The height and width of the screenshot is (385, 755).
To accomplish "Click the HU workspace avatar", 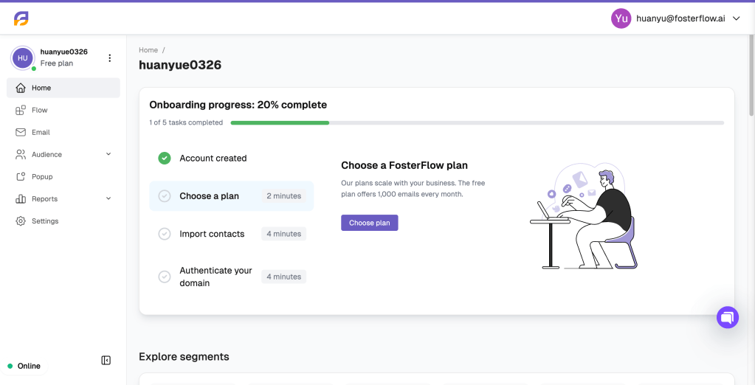I will pyautogui.click(x=23, y=58).
